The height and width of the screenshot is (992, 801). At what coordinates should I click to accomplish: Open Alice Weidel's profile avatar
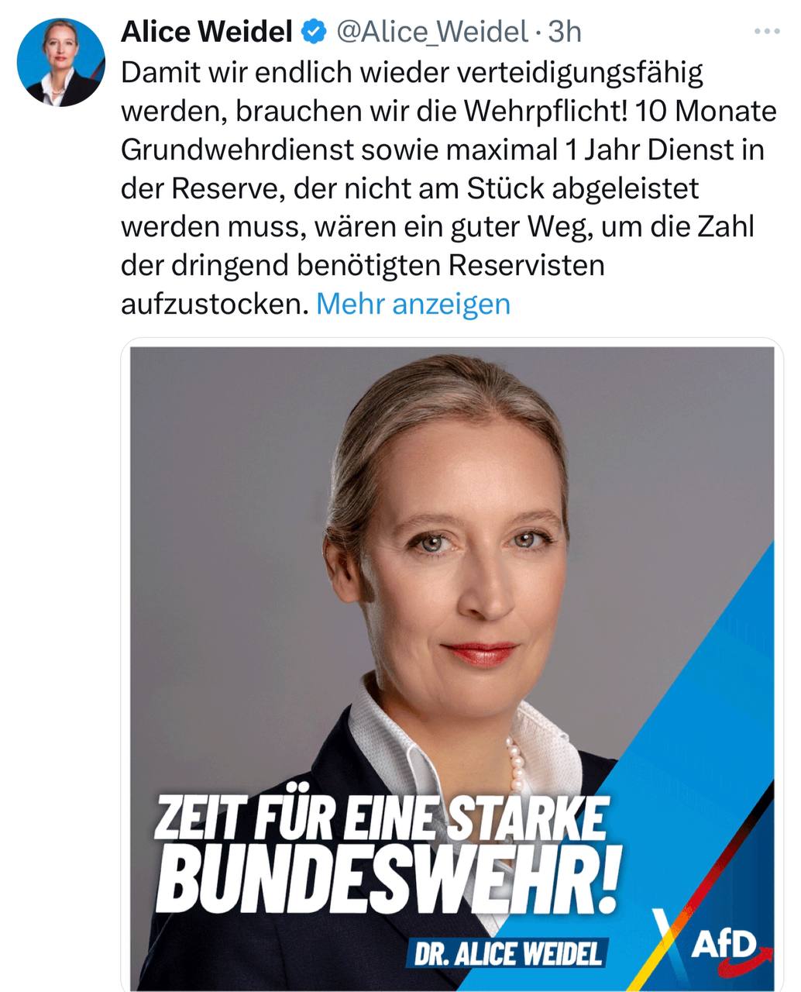(60, 62)
